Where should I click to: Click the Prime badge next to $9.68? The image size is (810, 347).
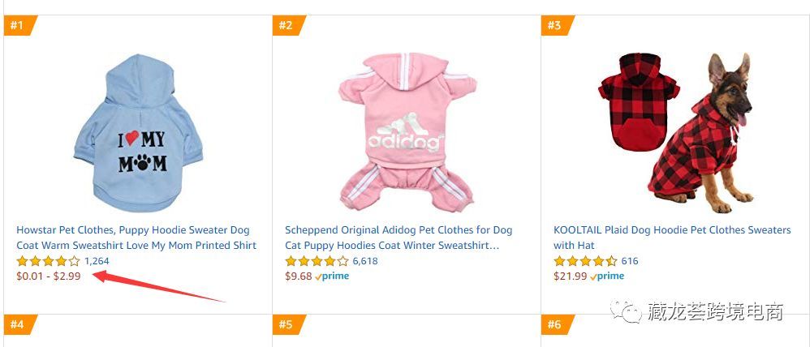(x=332, y=276)
